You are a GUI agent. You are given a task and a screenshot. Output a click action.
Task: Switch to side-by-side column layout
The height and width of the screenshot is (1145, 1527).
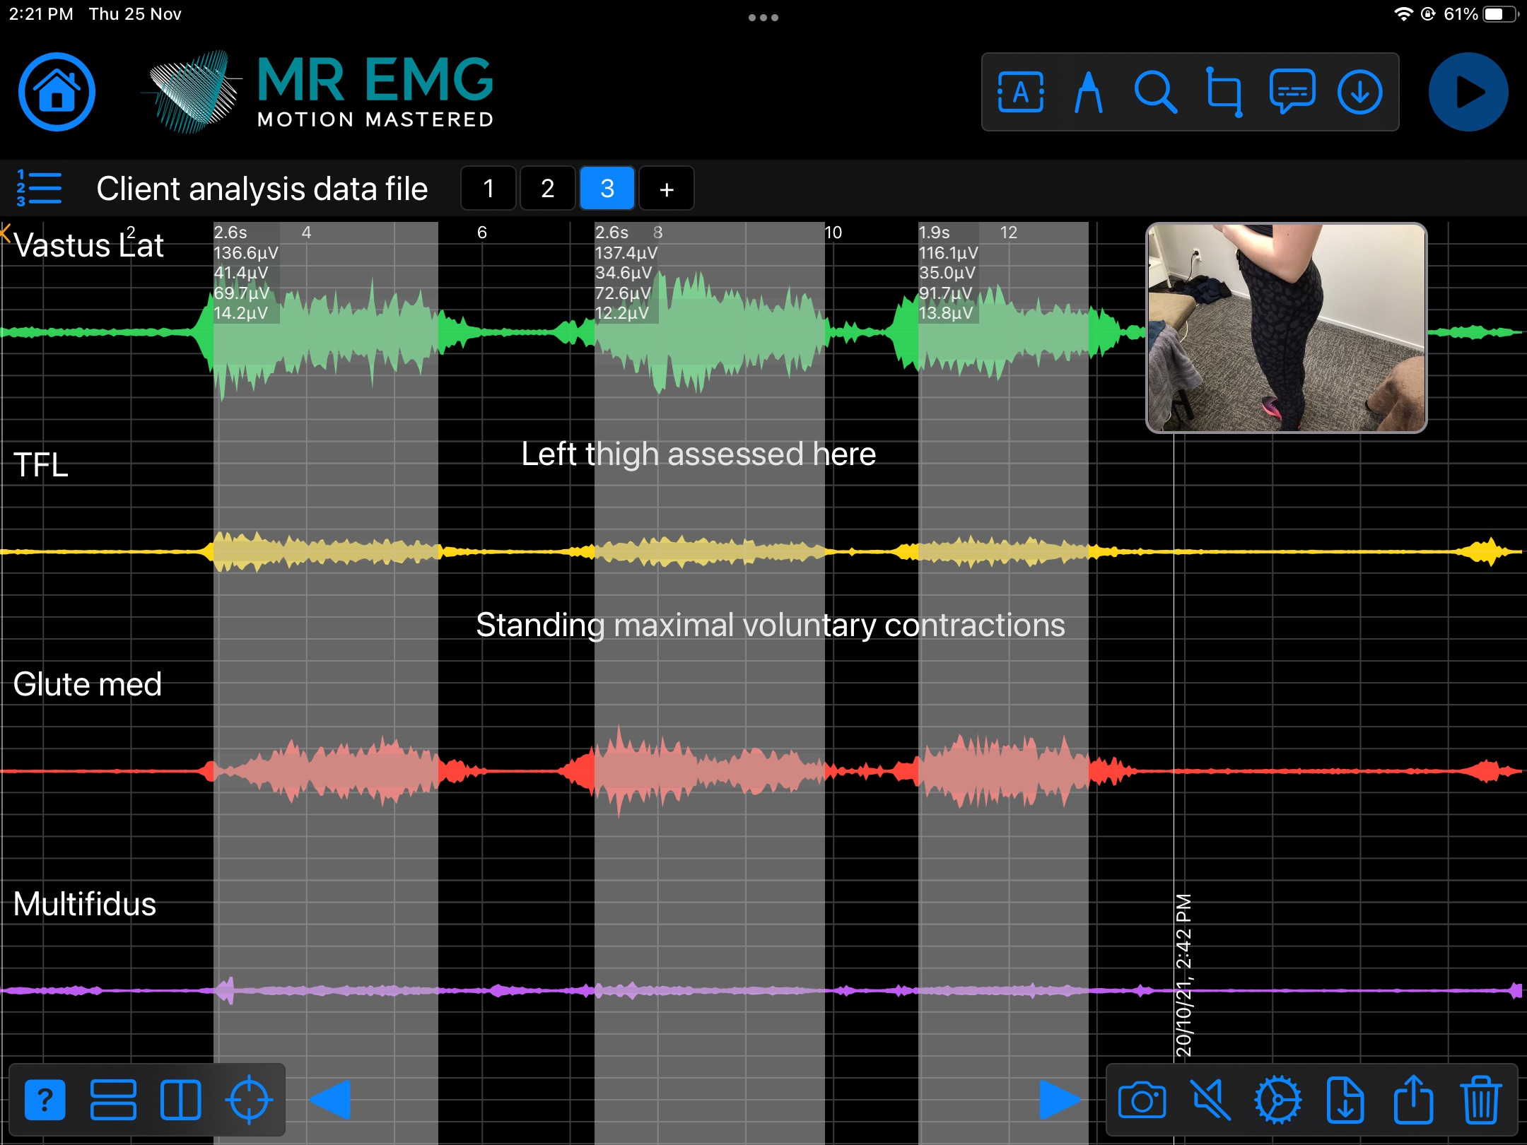tap(180, 1100)
